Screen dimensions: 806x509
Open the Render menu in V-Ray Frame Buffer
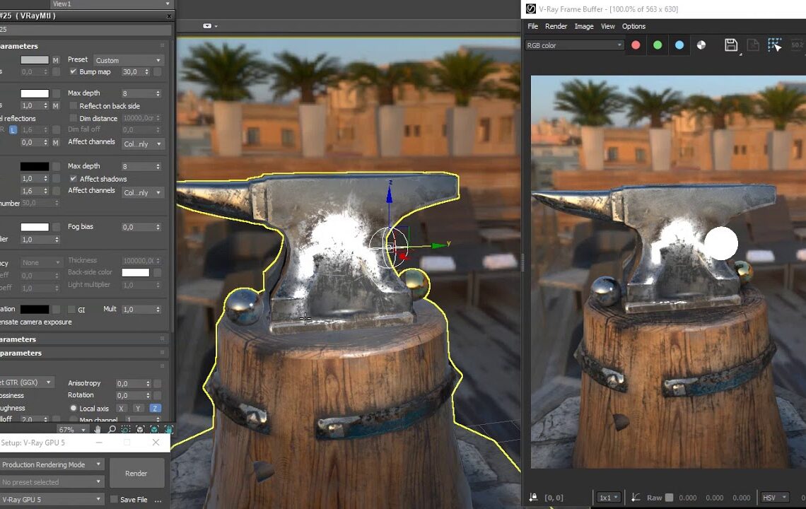pyautogui.click(x=556, y=26)
